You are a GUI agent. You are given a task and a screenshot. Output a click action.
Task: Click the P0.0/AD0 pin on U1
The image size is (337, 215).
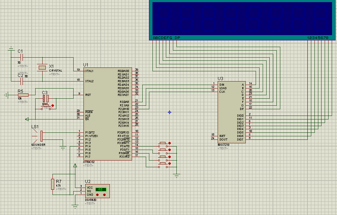click(x=136, y=71)
